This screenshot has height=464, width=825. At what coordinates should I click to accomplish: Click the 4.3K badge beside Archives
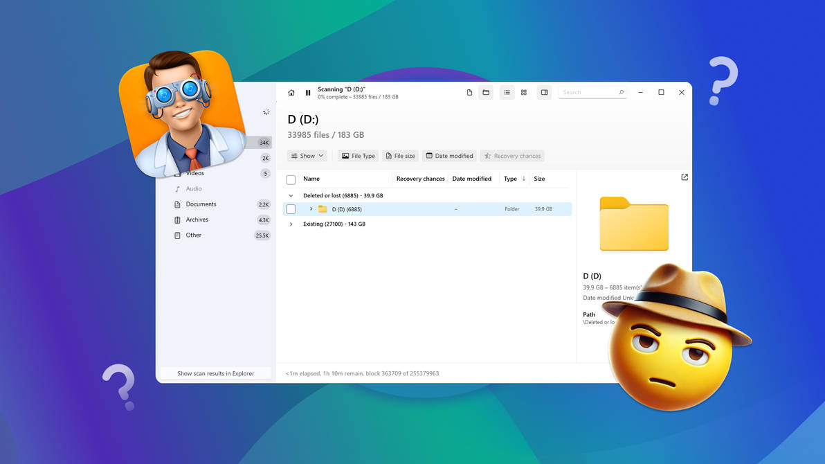point(264,220)
